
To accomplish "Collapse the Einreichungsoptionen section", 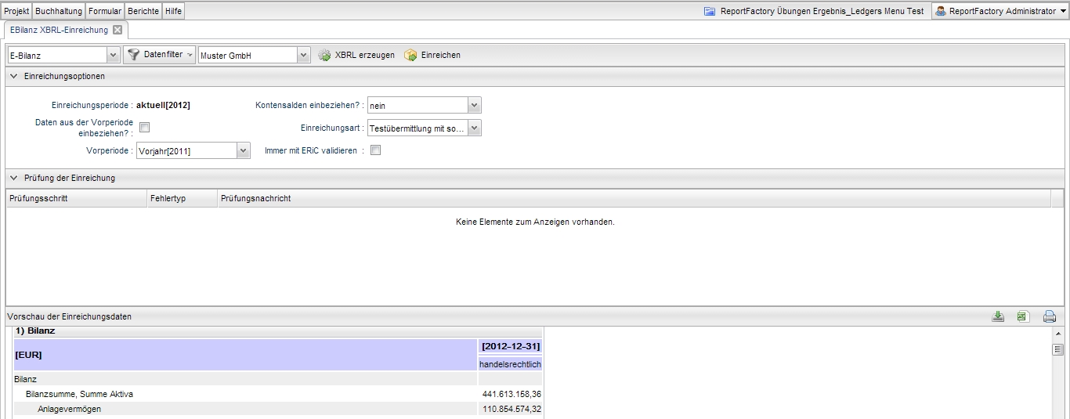I will 14,76.
